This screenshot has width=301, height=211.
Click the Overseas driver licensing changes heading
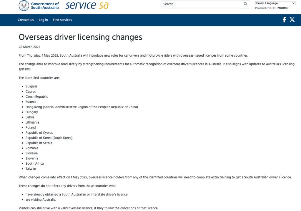point(80,37)
